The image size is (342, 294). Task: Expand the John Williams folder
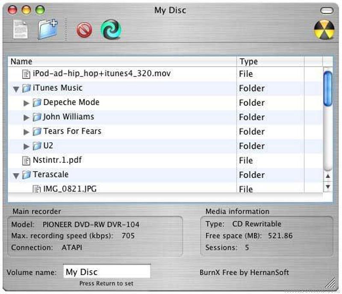coord(27,117)
